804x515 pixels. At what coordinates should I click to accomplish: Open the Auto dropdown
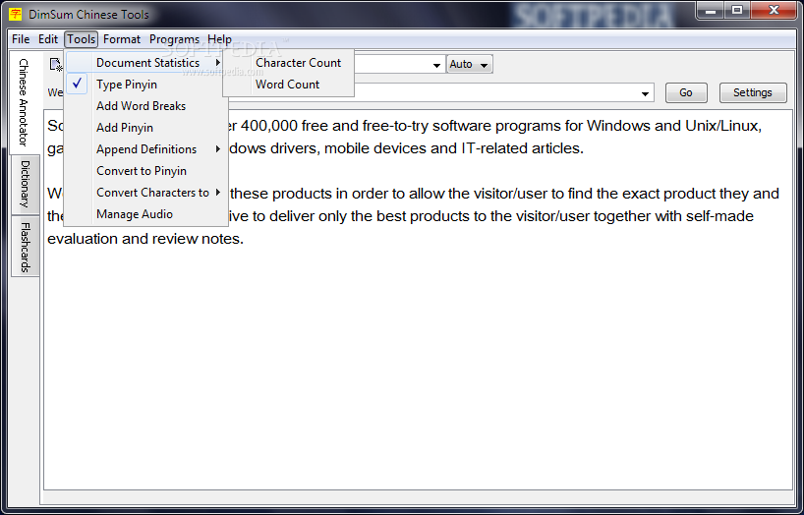(x=469, y=64)
